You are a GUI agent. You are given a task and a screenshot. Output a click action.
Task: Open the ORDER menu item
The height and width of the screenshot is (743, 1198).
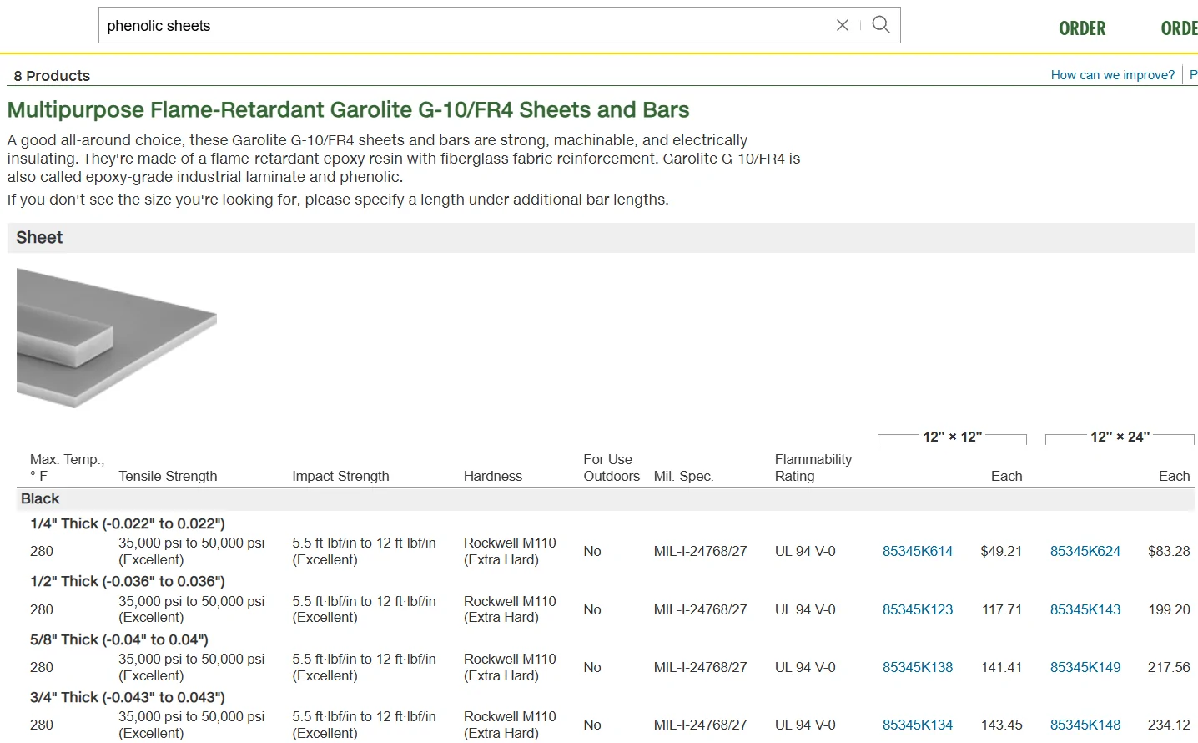coord(1082,28)
